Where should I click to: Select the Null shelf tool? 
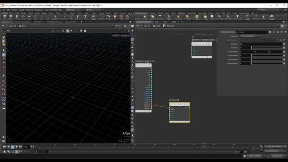click(36, 17)
